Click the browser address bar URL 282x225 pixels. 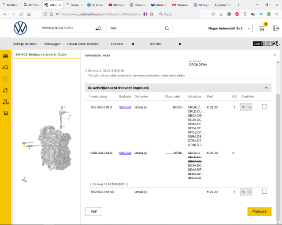point(101,14)
